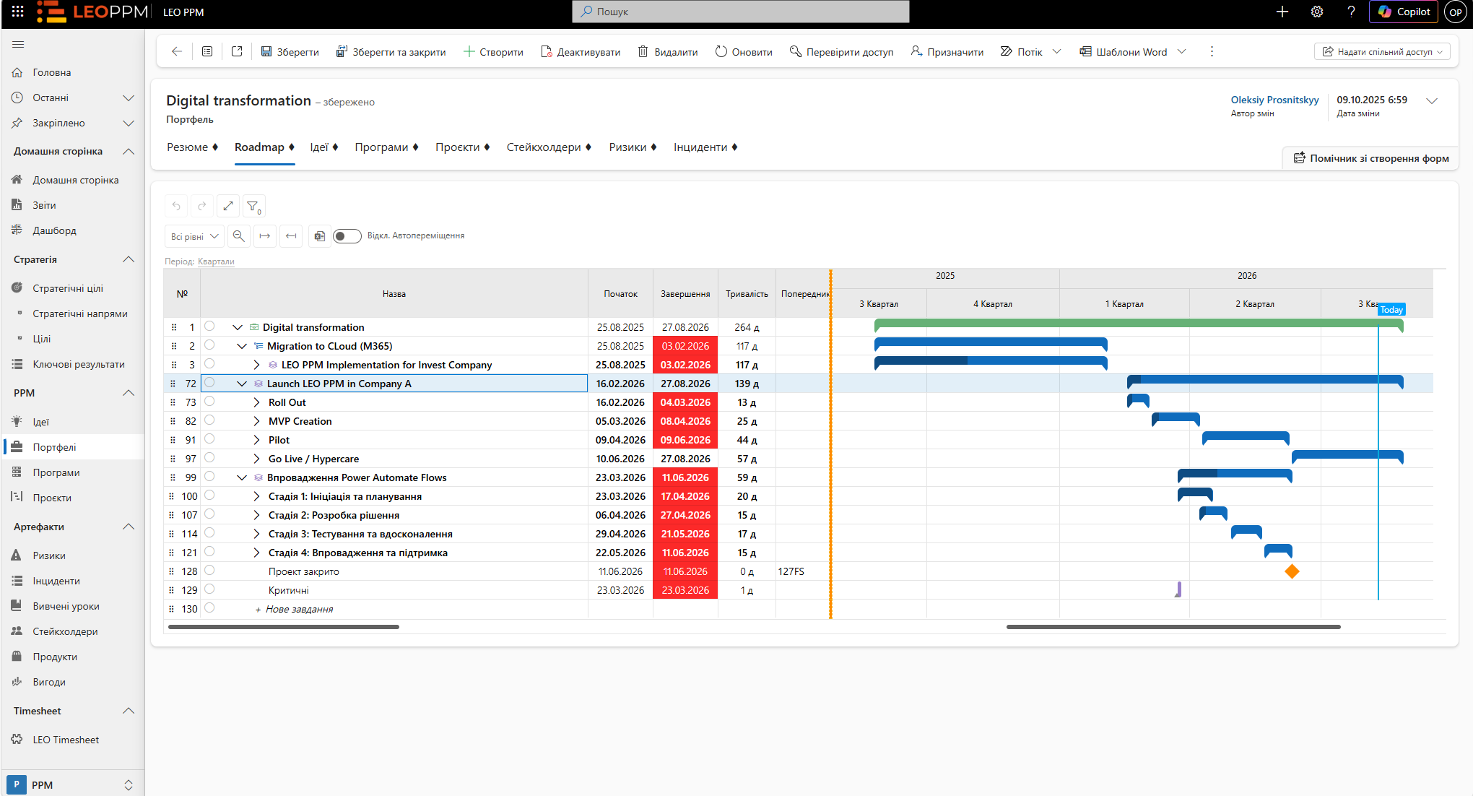Expand the Стадія 2: Розробка рішення row
This screenshot has height=796, width=1473.
(256, 515)
